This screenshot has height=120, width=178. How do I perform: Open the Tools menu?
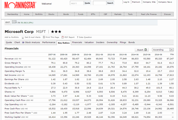pyautogui.click(x=130, y=14)
